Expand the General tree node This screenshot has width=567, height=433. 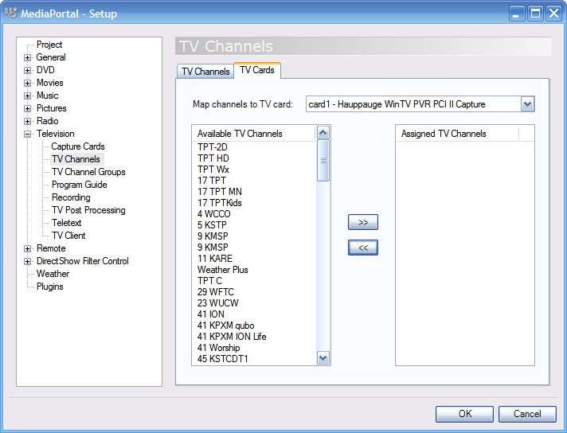[27, 57]
